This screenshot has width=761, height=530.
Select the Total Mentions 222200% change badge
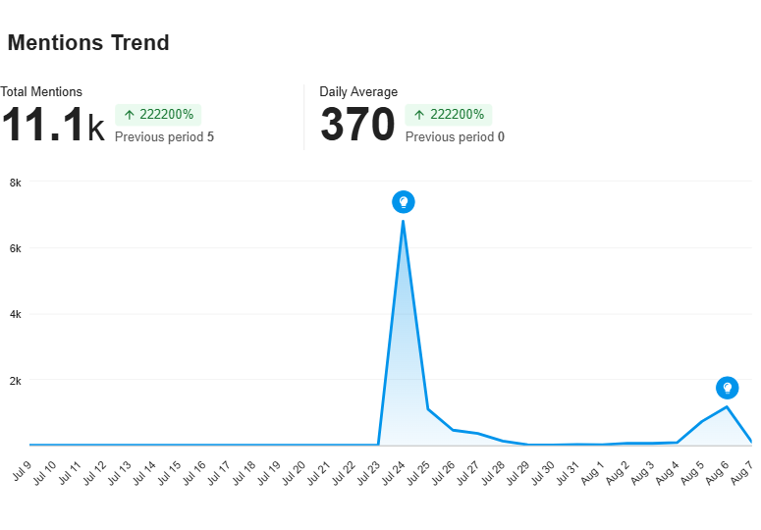pyautogui.click(x=158, y=115)
